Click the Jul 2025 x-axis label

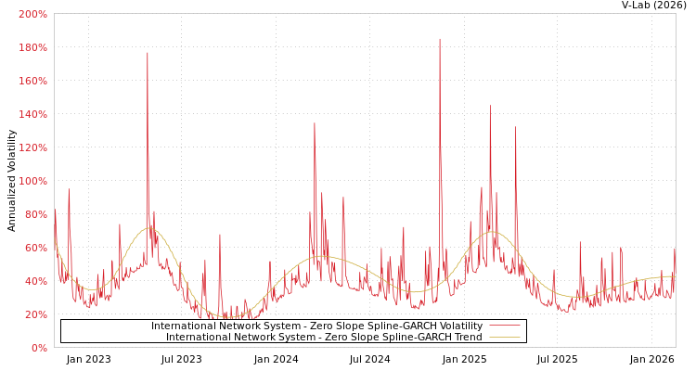[x=557, y=359]
